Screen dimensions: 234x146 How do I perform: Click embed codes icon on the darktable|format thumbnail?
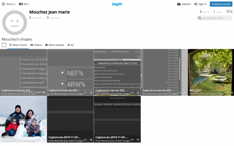pos(38,93)
